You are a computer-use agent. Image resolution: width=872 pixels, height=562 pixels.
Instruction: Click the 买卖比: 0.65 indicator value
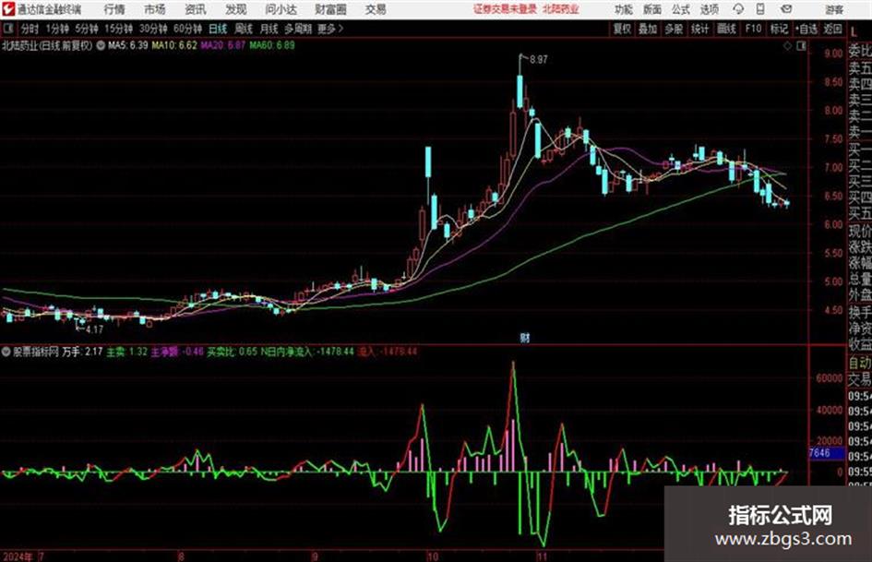coord(232,352)
